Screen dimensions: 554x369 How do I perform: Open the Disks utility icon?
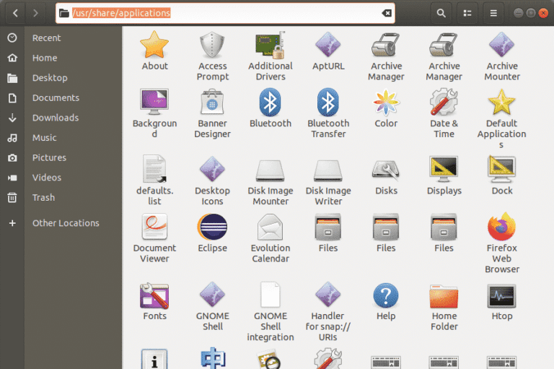click(386, 169)
